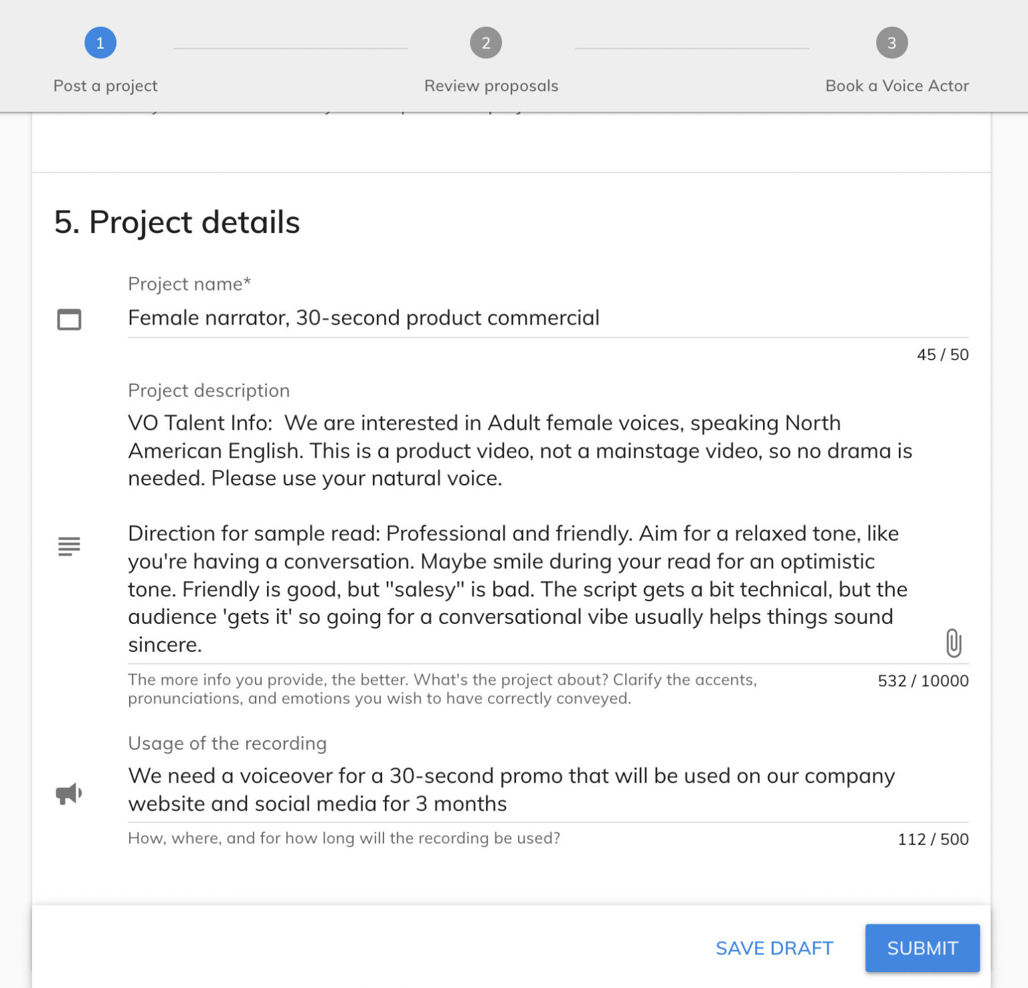The height and width of the screenshot is (988, 1028).
Task: Click the paperclip attachment icon
Action: coord(954,643)
